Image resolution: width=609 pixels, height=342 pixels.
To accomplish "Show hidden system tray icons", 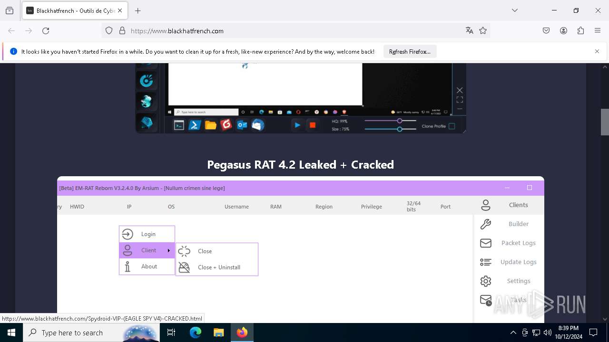I will click(x=513, y=332).
